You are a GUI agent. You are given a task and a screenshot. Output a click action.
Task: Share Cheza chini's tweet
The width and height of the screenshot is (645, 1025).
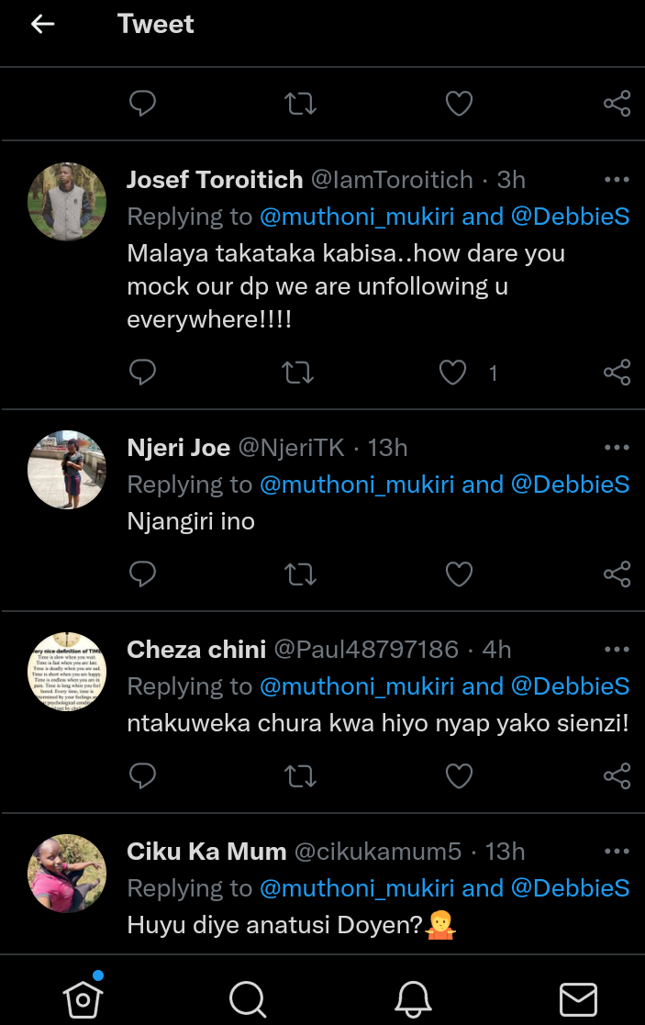(617, 775)
